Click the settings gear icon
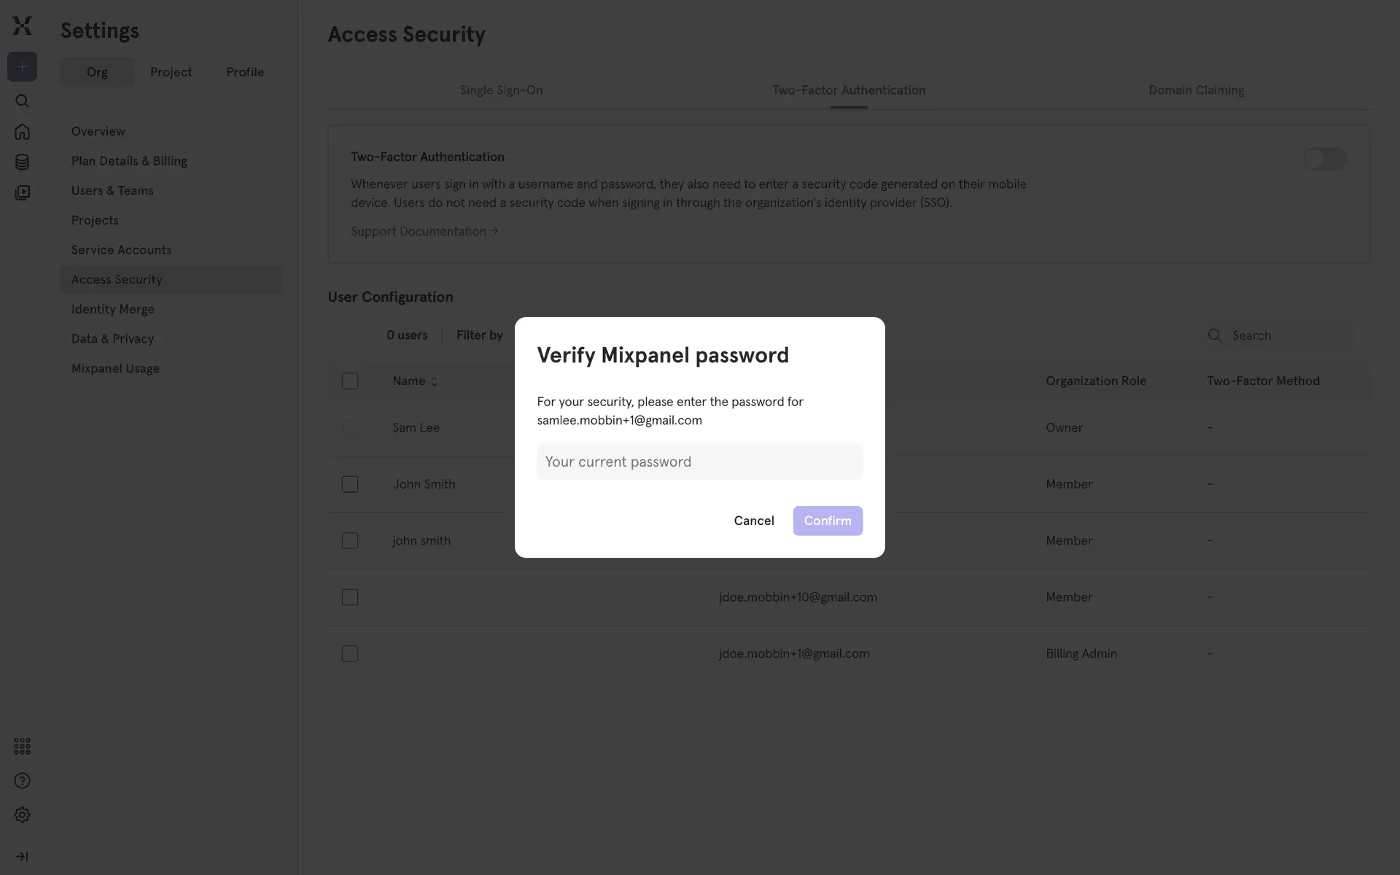Image resolution: width=1400 pixels, height=875 pixels. pos(22,815)
